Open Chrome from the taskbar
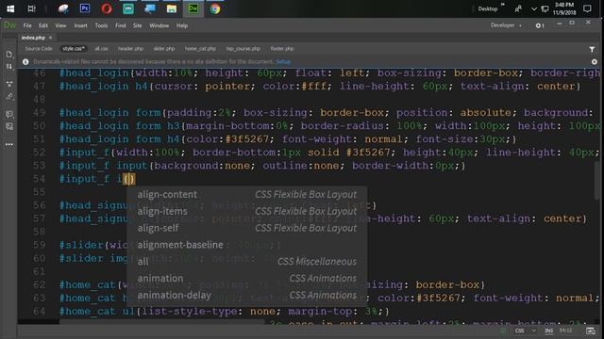The image size is (604, 339). [x=215, y=8]
